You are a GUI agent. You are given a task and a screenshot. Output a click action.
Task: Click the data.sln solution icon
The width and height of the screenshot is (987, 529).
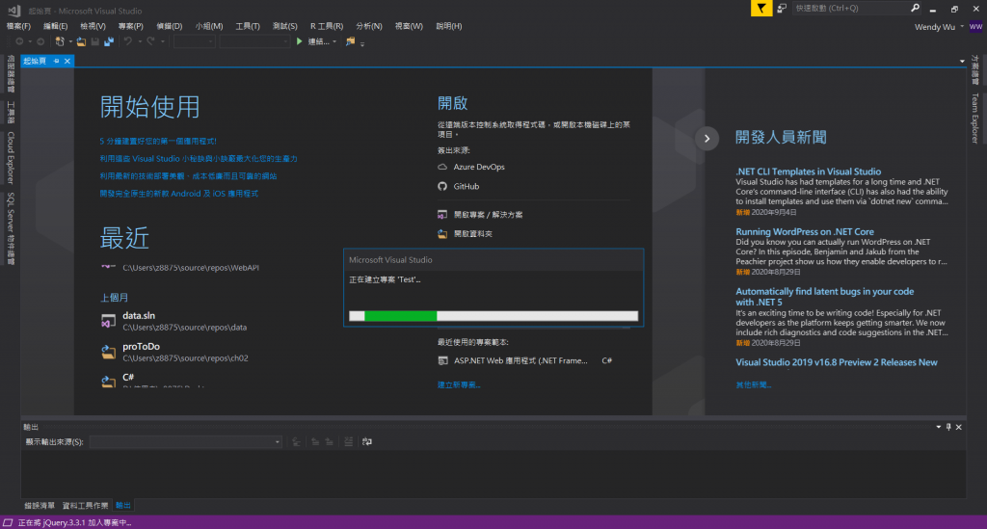tap(108, 321)
